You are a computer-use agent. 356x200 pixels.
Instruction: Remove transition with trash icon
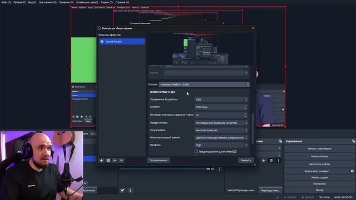coord(271,161)
